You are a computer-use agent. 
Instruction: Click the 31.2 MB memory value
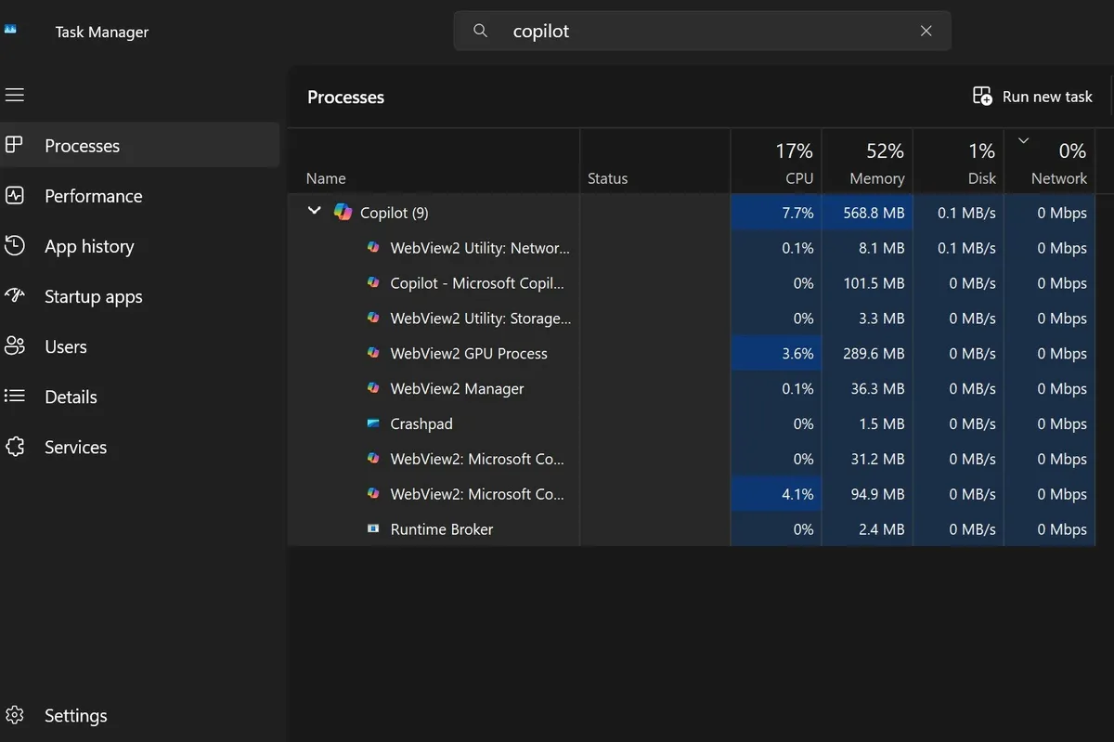click(878, 459)
